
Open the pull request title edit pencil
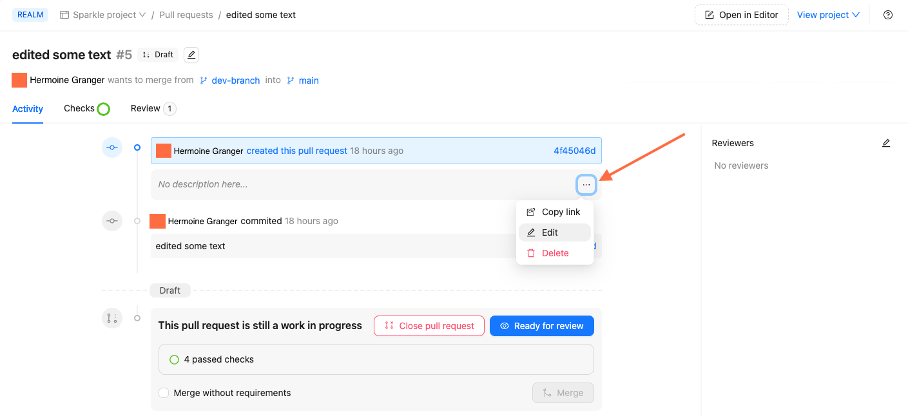(x=191, y=55)
